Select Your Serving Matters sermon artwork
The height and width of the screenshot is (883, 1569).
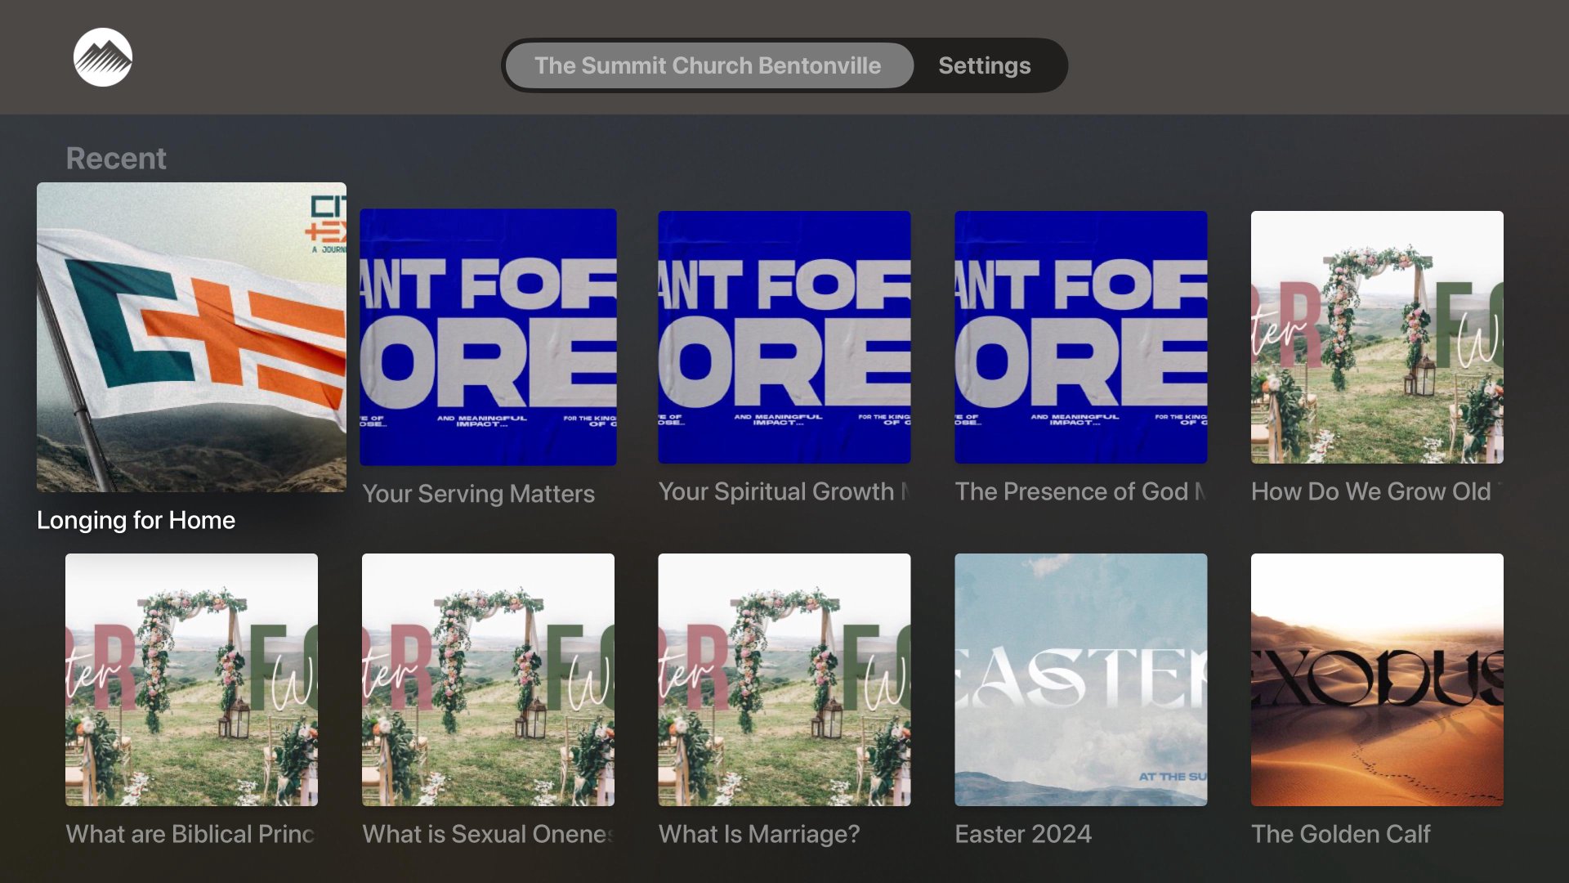tap(488, 337)
